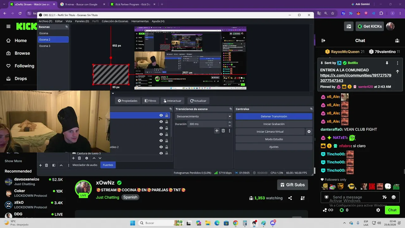This screenshot has width=405, height=228.
Task: Open Chrome from the taskbar
Action: click(x=235, y=223)
